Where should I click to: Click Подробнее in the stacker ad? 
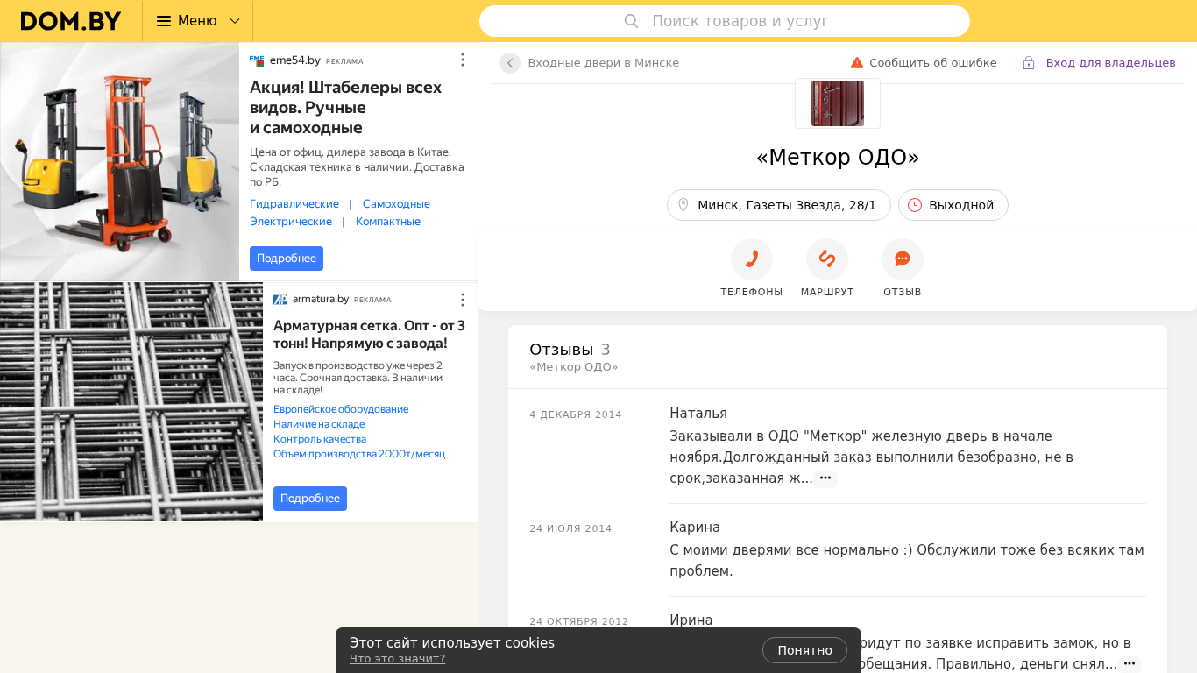tap(287, 259)
